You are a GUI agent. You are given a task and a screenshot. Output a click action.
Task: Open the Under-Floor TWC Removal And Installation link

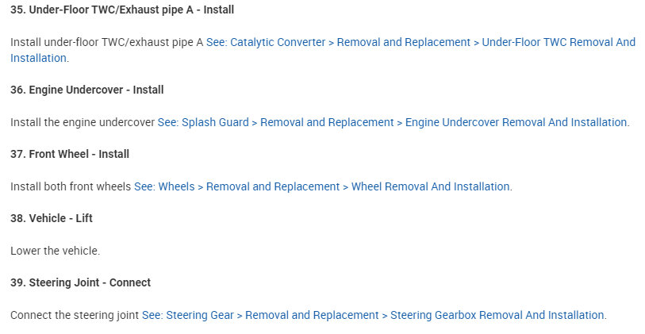[x=559, y=42]
